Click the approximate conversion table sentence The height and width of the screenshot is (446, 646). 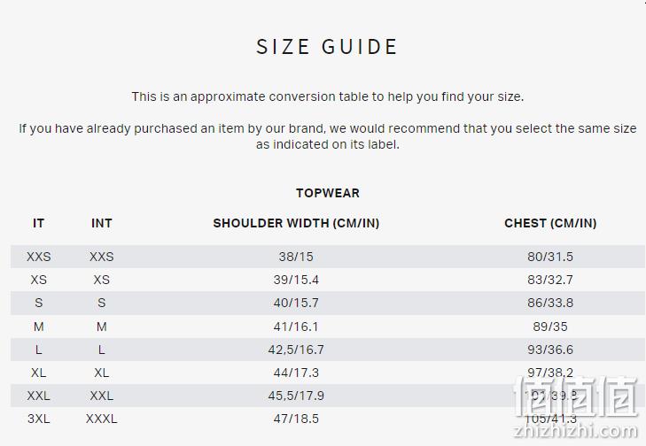[x=328, y=96]
